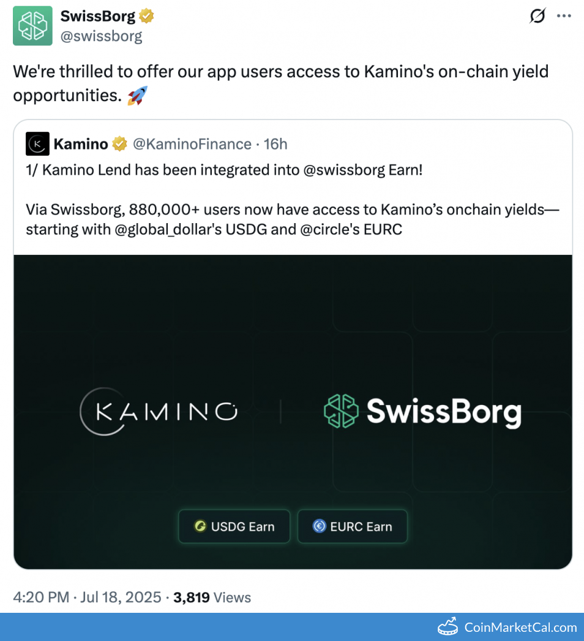Click the 3,819 Views count

click(212, 597)
